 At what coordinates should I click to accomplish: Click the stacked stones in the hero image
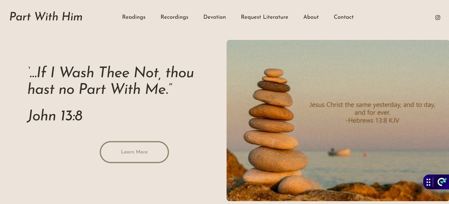click(x=274, y=132)
